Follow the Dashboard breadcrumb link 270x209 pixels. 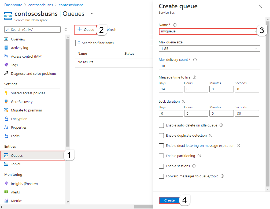[13, 5]
